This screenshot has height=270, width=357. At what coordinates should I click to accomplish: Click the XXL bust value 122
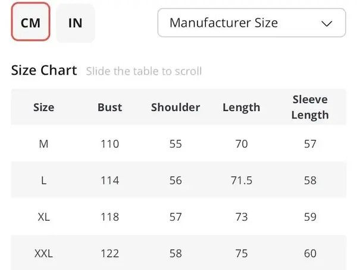109,253
